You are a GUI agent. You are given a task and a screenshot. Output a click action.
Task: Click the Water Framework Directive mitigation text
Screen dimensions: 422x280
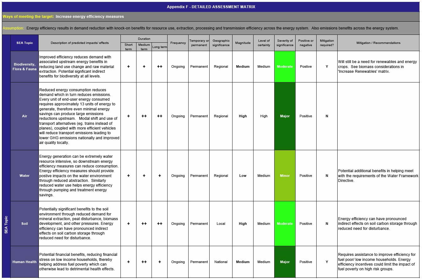(x=378, y=176)
